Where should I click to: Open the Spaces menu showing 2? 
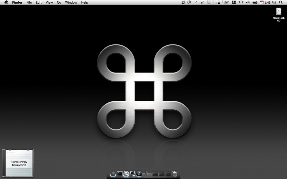click(234, 2)
